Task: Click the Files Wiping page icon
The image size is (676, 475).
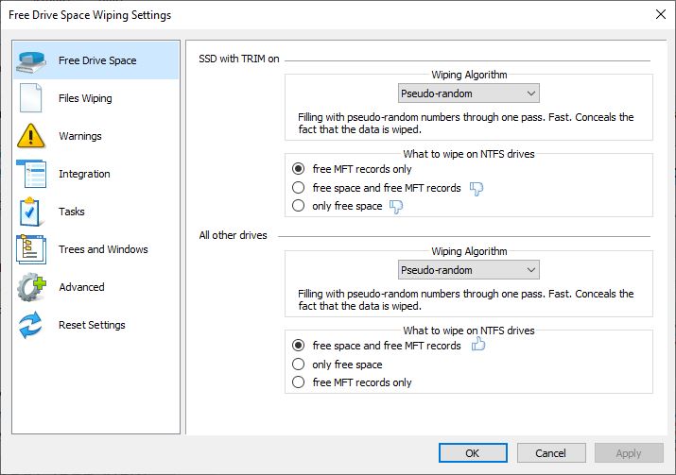Action: click(31, 98)
